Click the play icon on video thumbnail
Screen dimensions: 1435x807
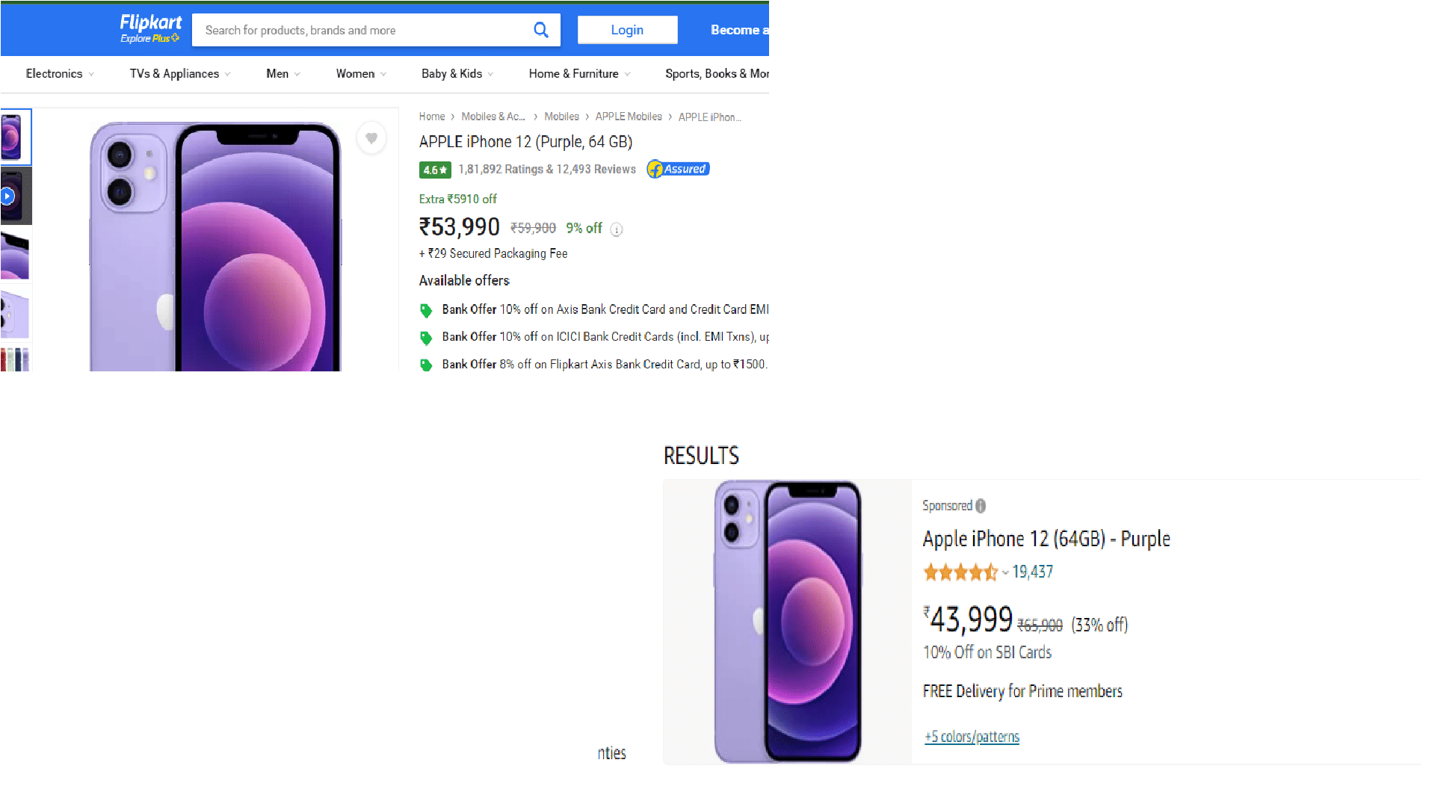click(x=8, y=196)
